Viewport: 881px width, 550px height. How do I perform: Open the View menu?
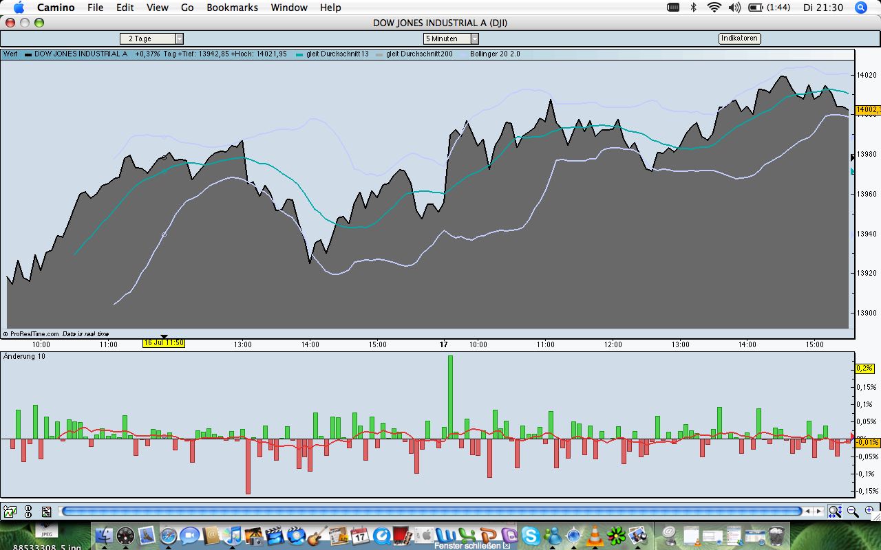point(158,8)
